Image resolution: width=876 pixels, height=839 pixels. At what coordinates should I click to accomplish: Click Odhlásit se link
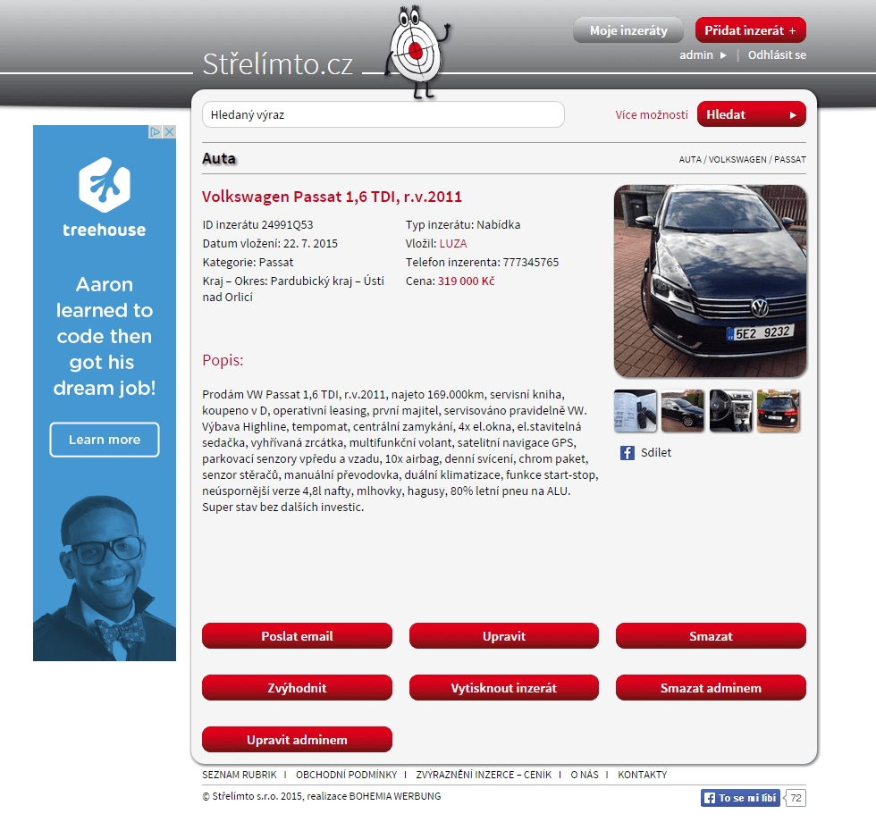777,55
